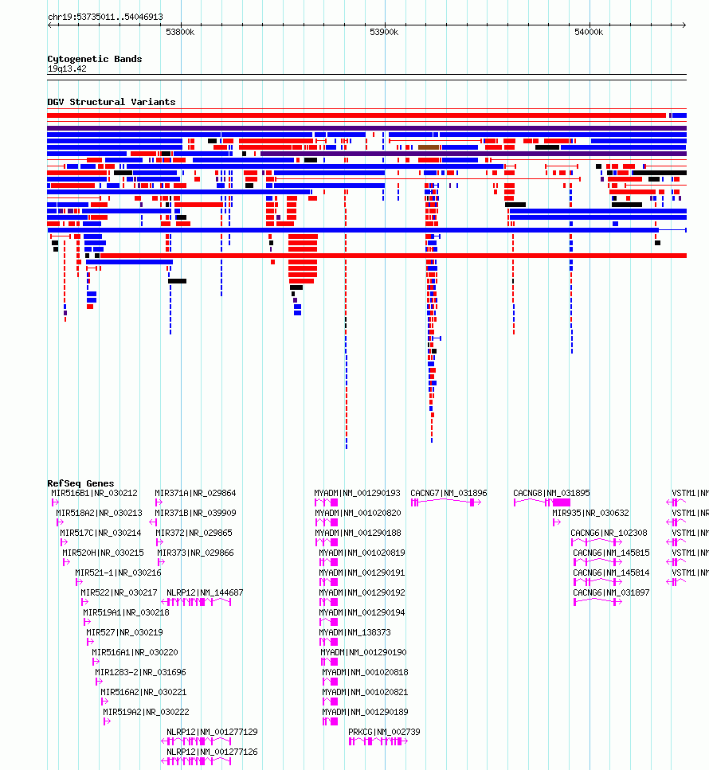The height and width of the screenshot is (770, 709).
Task: Click MIR519A2|NR_030222 gene label
Action: [x=146, y=712]
